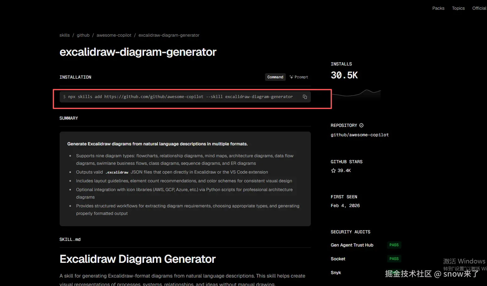This screenshot has width=487, height=286.
Task: Click the GITHUB STARS sidebar label
Action: pos(347,162)
